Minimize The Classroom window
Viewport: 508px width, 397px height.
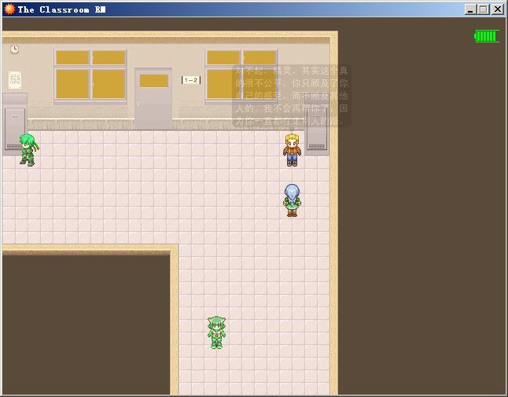tap(470, 9)
